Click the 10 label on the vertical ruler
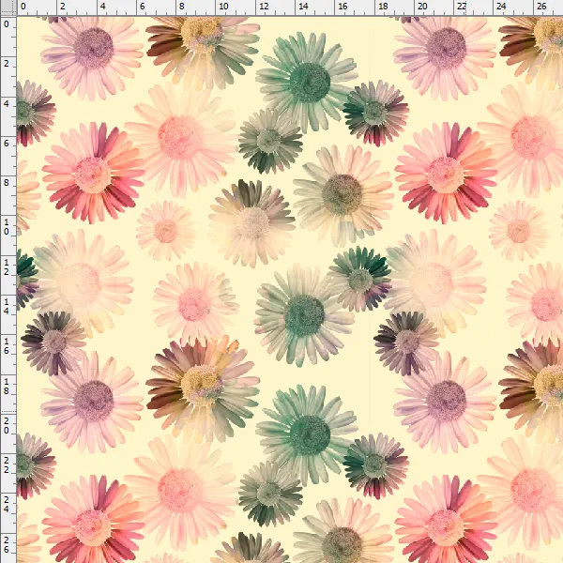This screenshot has width=563, height=563. click(7, 226)
